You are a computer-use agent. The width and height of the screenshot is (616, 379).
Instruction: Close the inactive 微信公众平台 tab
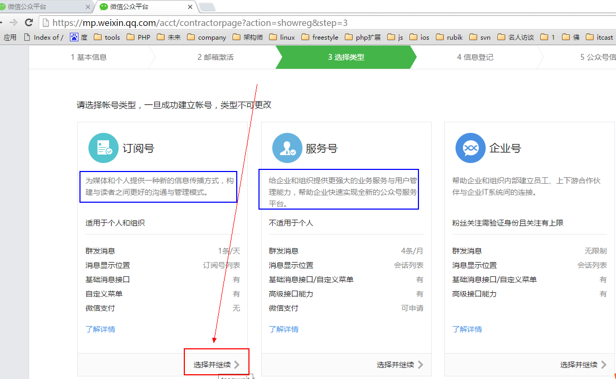pos(87,7)
